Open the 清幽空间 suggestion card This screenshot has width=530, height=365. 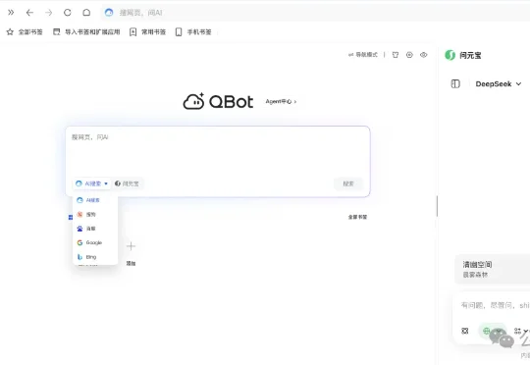tap(493, 269)
